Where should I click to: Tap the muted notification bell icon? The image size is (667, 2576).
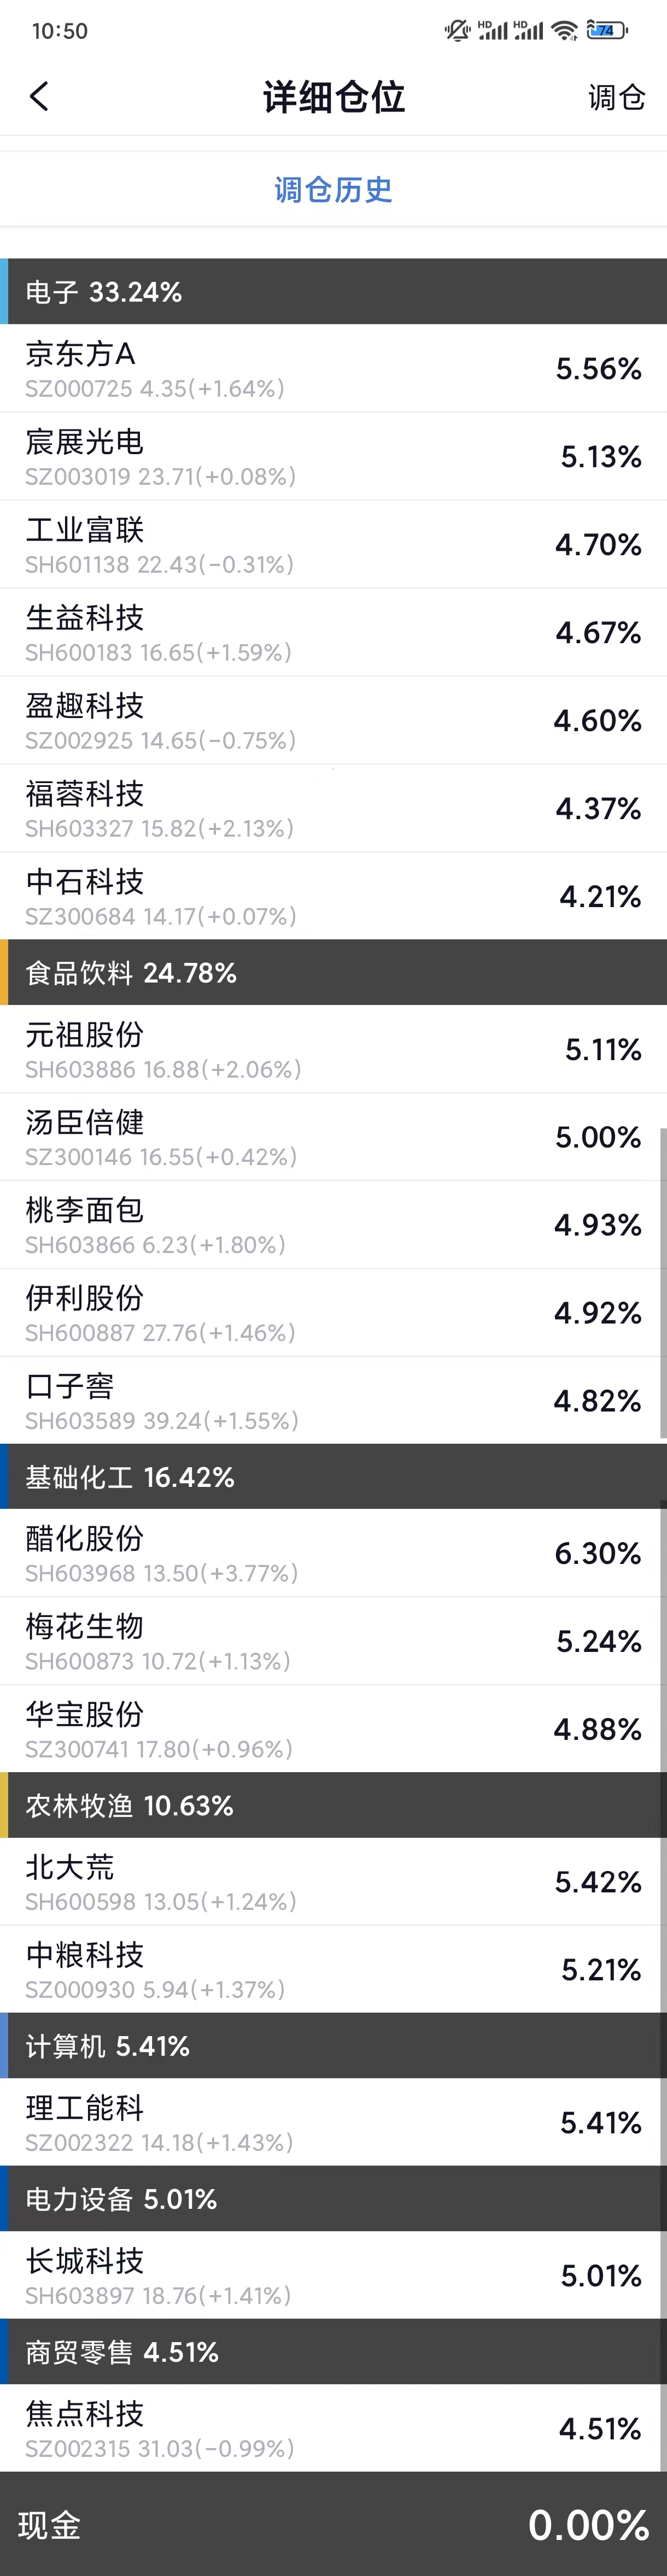pyautogui.click(x=457, y=31)
